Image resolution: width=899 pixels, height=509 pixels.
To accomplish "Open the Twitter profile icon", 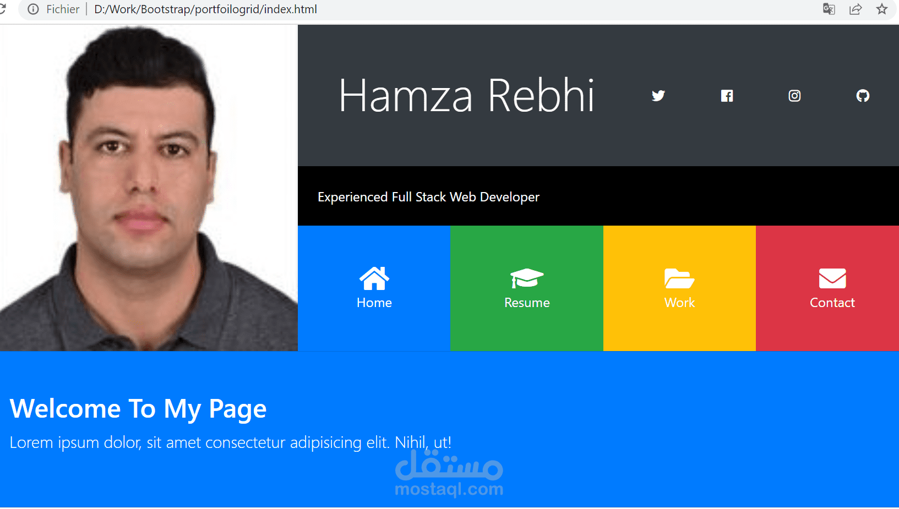I will click(658, 96).
